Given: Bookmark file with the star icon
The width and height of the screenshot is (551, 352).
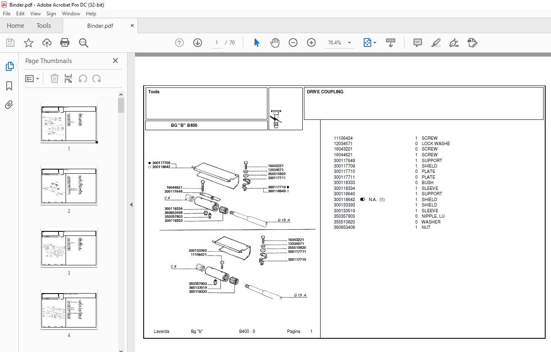Looking at the screenshot, I should coord(29,43).
